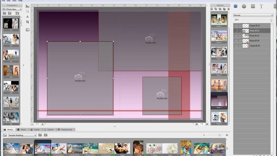This screenshot has height=156, width=277.
Task: Click third folder icon under template dropdown
Action: [x=17, y=13]
